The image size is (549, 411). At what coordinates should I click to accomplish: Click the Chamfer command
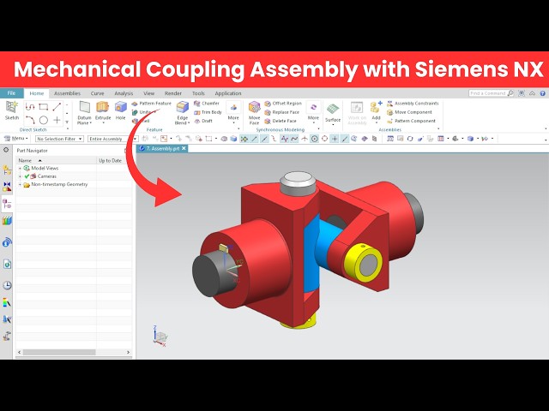(207, 104)
